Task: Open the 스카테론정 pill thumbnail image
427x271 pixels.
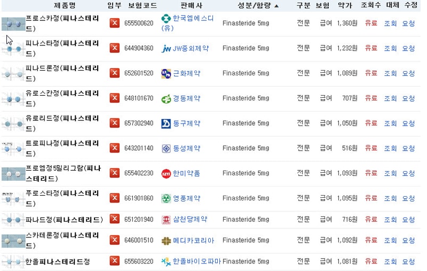Action: [x=13, y=241]
